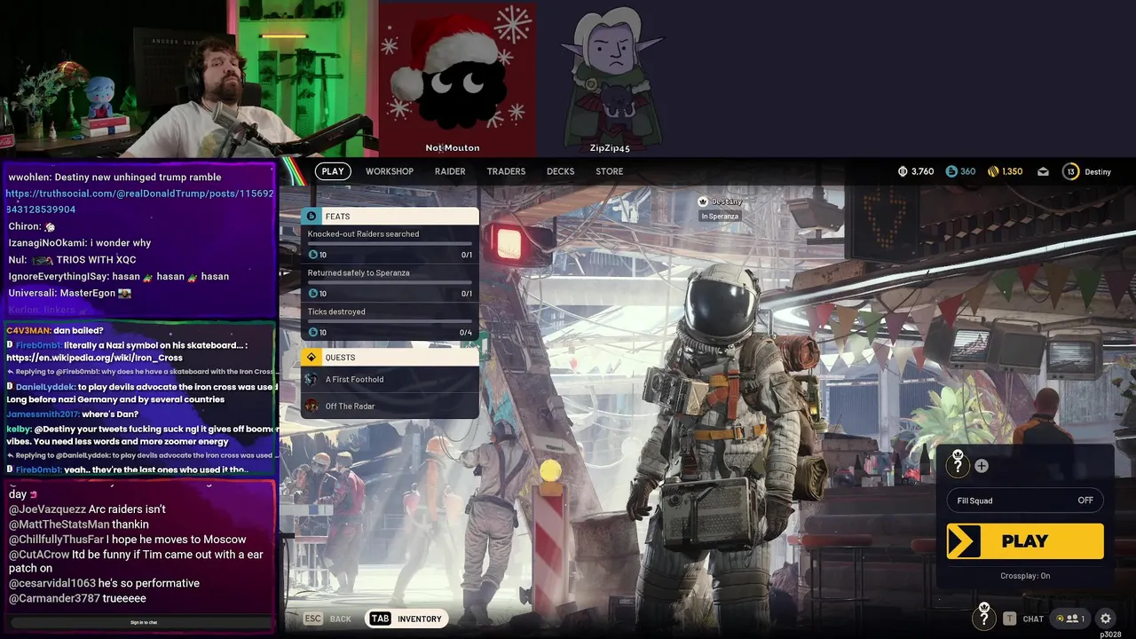1136x639 pixels.
Task: Click the cred reward icon under Knocked-out Raiders searched
Action: [x=312, y=255]
